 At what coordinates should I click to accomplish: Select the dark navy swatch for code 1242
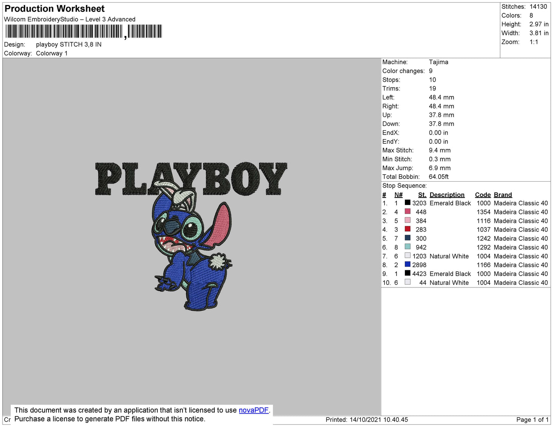point(408,238)
